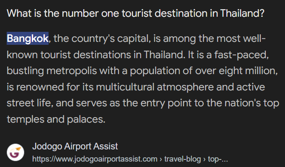Click the phrase street life in the snippet

click(30, 103)
